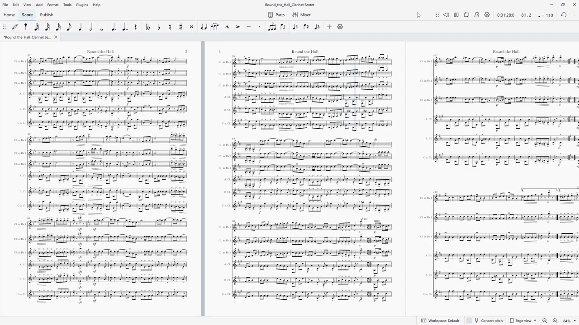Image resolution: width=579 pixels, height=325 pixels.
Task: Select the 32nd note duration
Action: click(x=47, y=27)
